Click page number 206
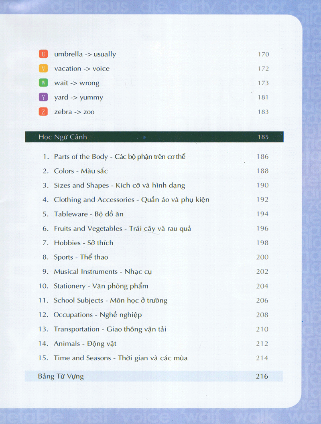Viewport: 321px width, 424px height. (x=262, y=301)
